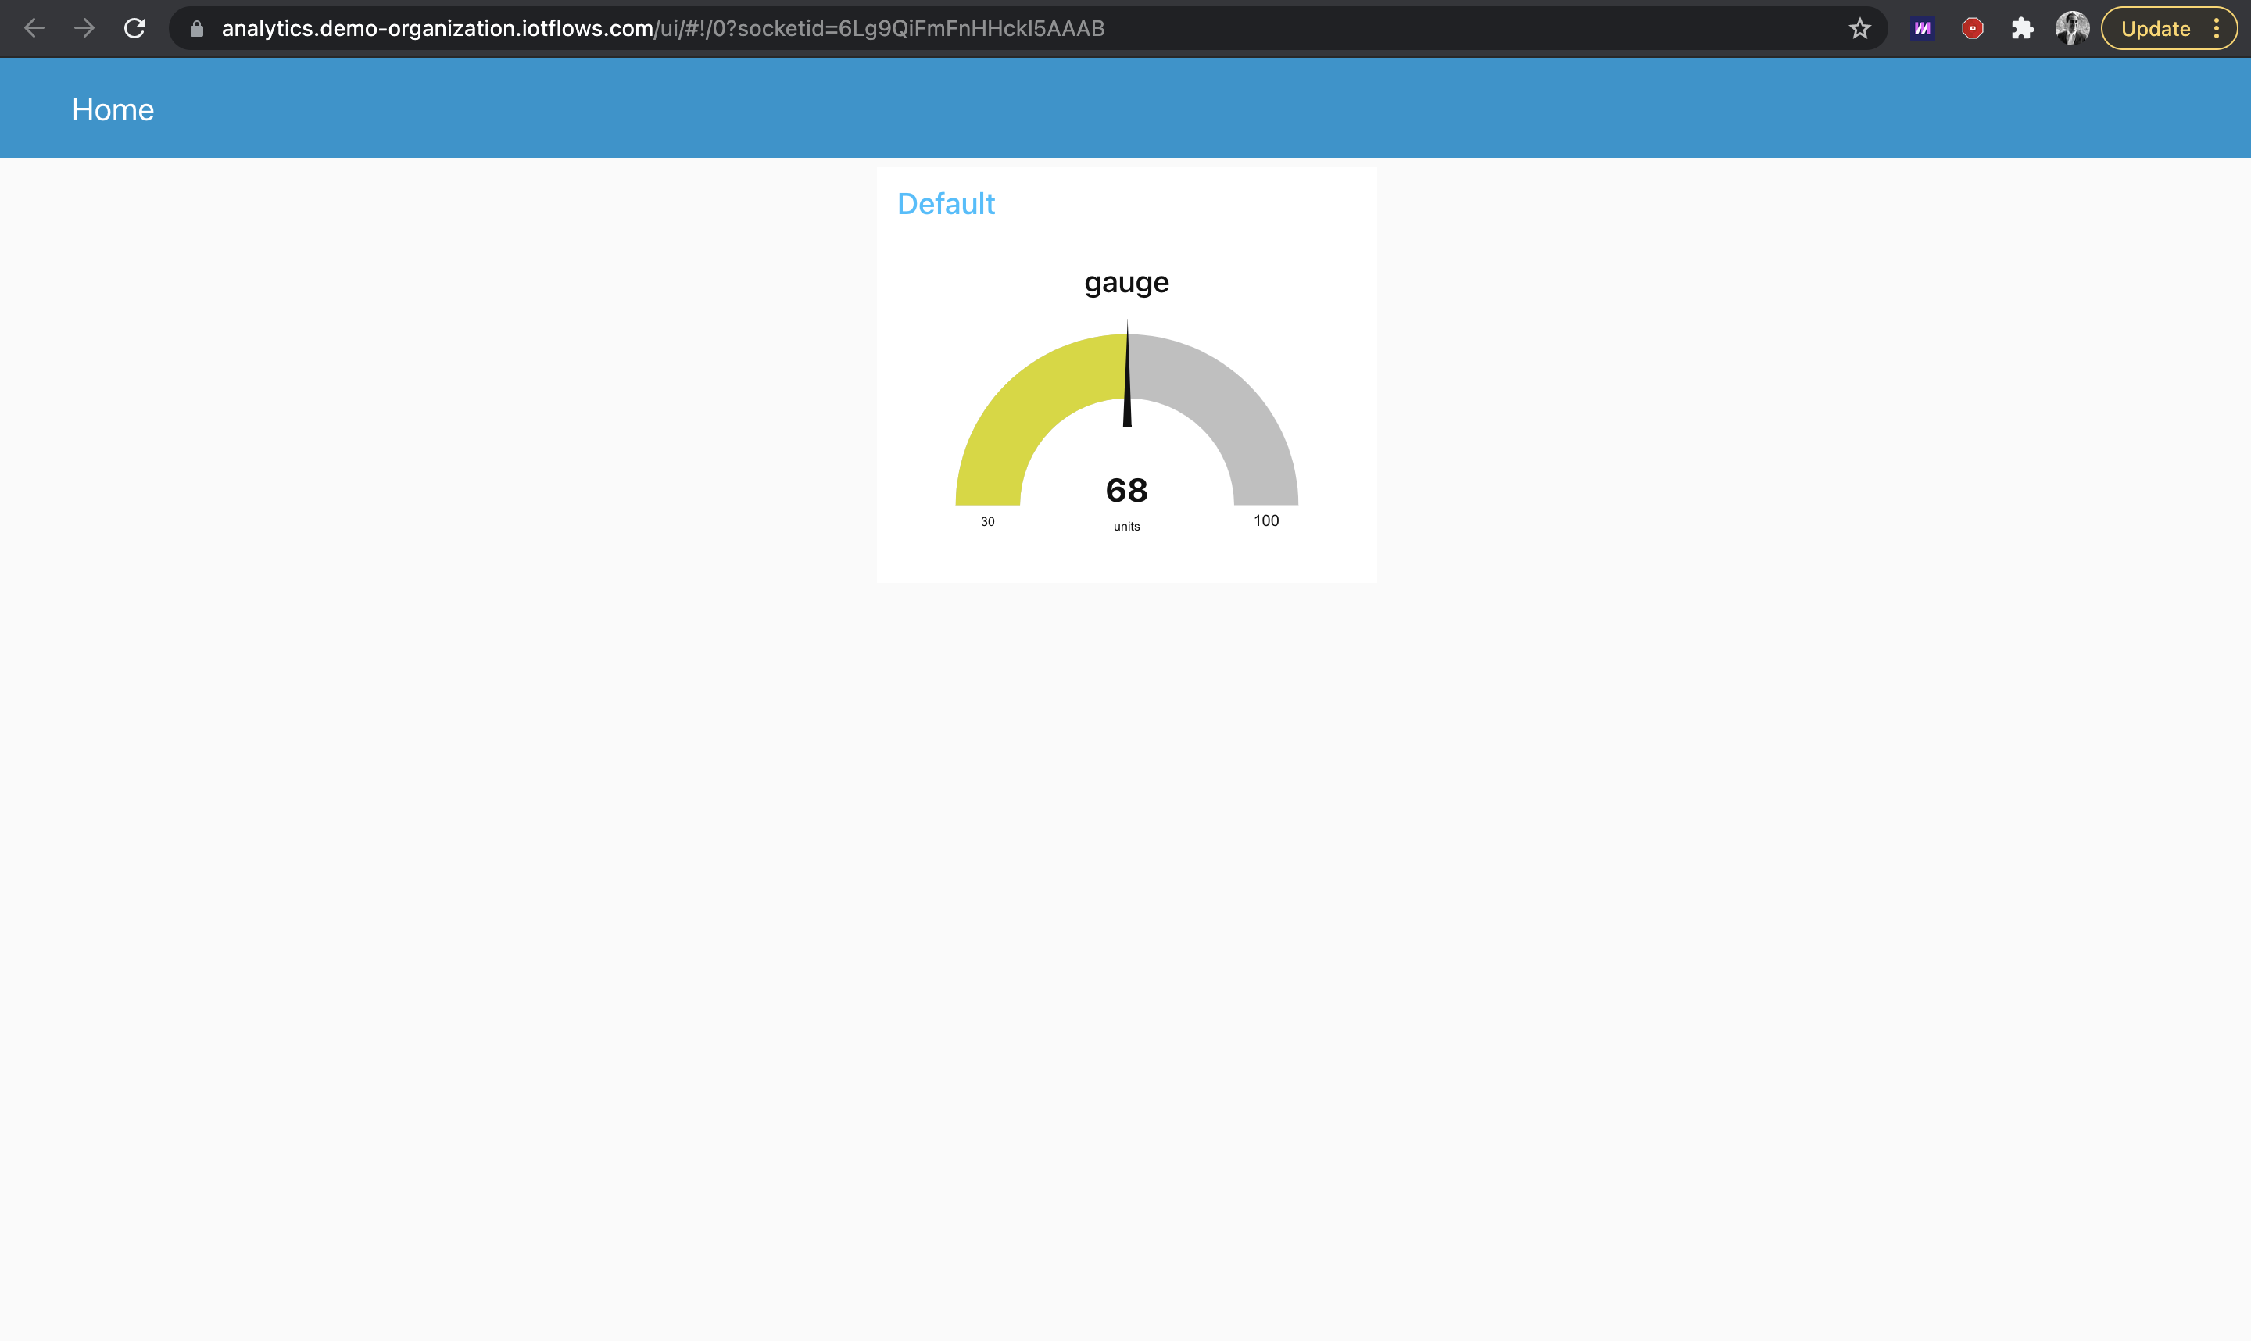Click the padlock site info icon

point(196,29)
